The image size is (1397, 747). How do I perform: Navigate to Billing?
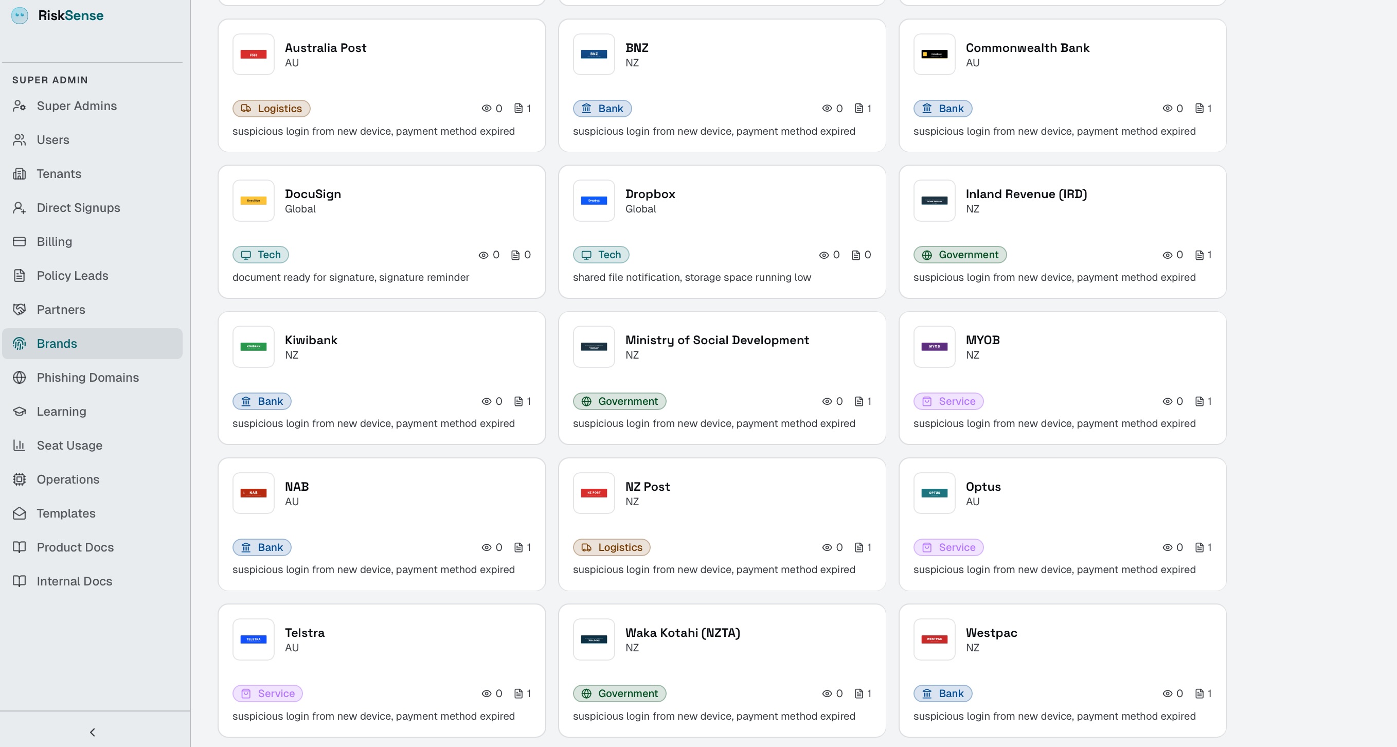coord(92,241)
